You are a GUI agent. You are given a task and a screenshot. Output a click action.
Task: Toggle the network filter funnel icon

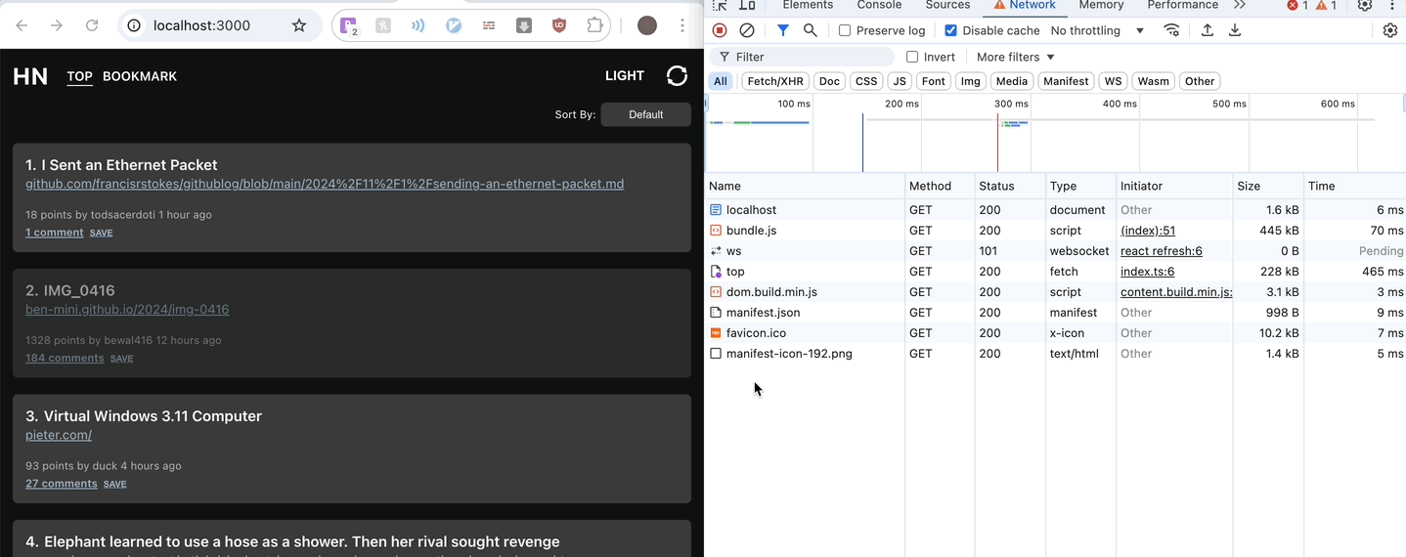click(783, 30)
